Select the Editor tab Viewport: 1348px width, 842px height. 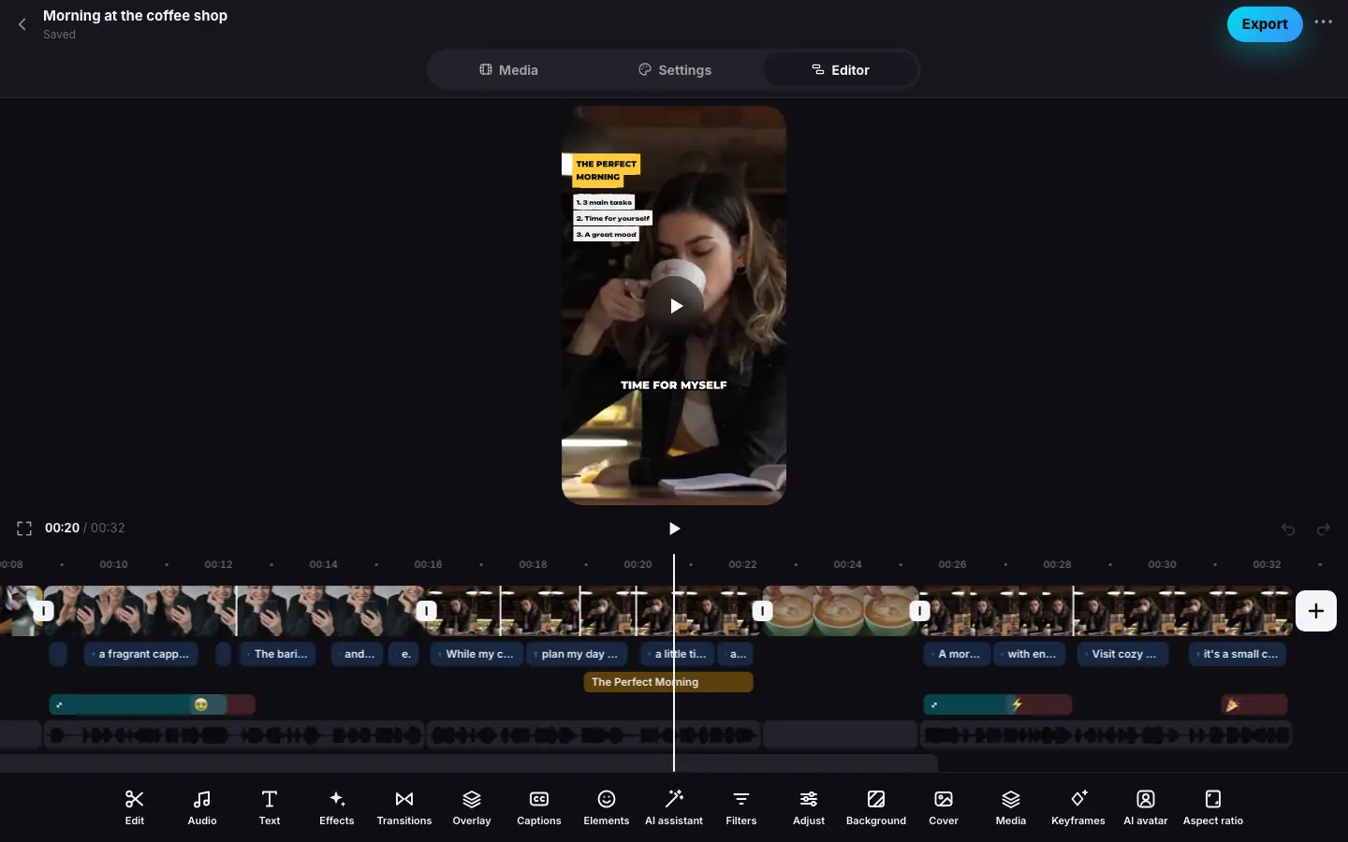pyautogui.click(x=840, y=70)
